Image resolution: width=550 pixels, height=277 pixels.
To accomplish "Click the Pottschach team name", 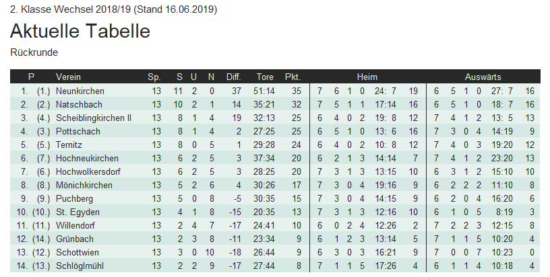I will 78,131.
